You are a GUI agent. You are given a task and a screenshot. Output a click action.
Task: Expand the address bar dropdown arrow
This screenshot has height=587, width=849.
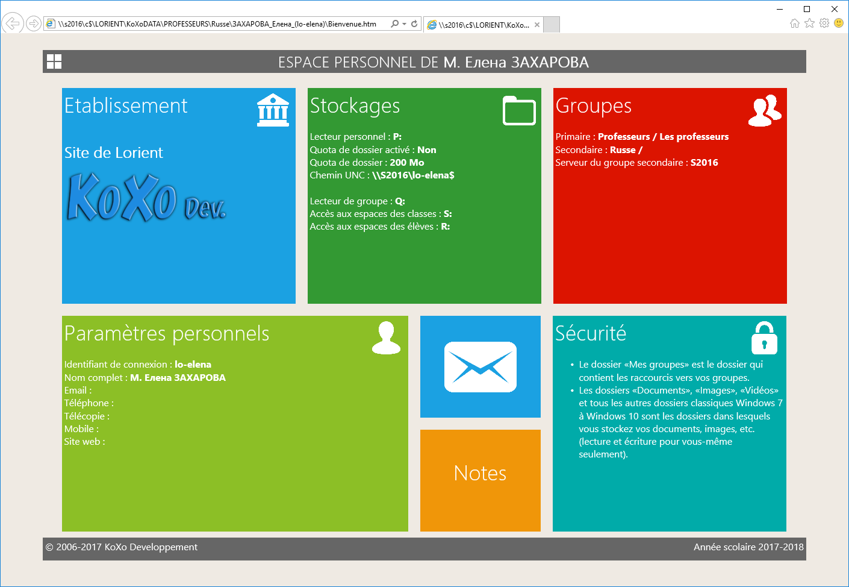pos(404,24)
